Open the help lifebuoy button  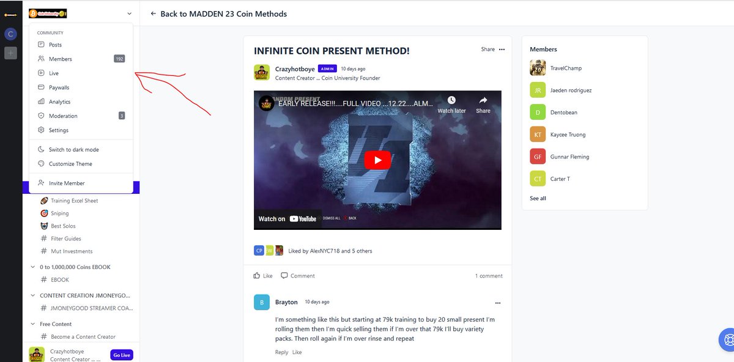point(727,339)
